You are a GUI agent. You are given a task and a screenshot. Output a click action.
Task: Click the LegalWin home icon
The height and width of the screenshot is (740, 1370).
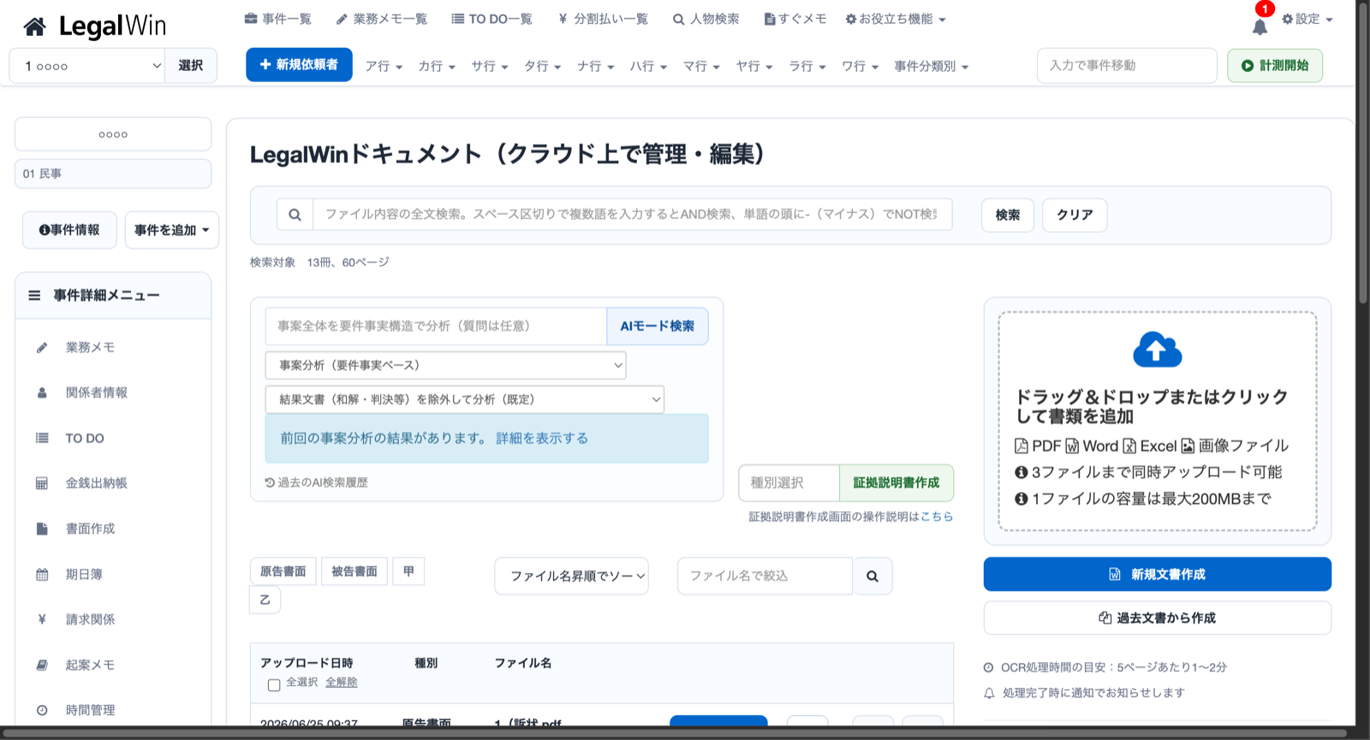35,27
